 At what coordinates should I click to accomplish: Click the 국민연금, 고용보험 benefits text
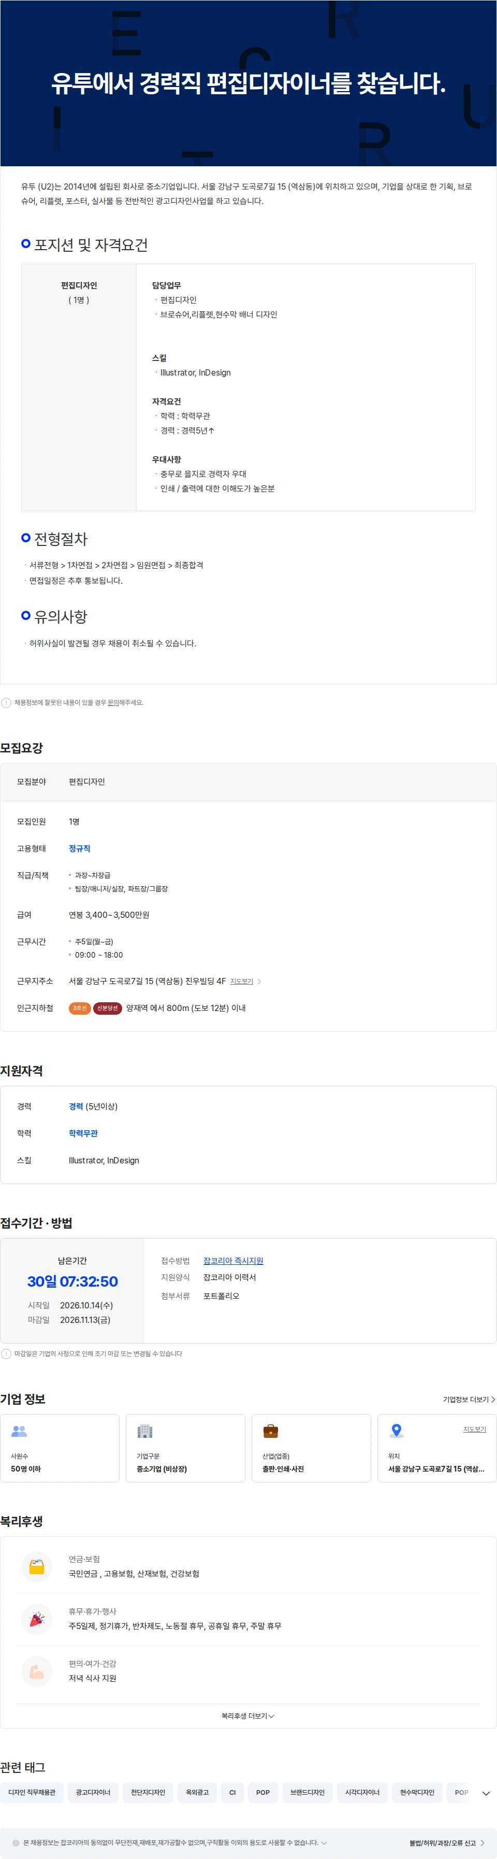click(134, 1574)
